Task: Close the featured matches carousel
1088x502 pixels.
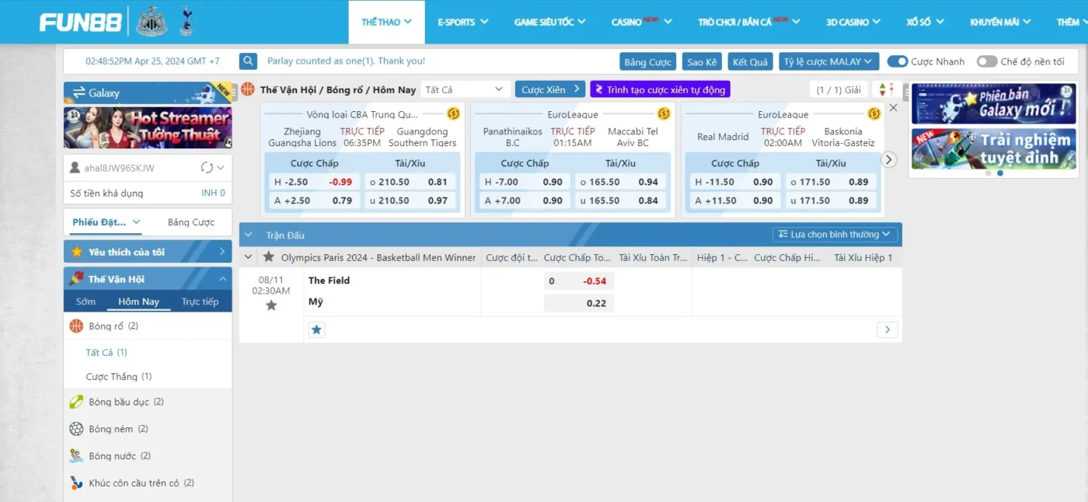Action: point(893,108)
